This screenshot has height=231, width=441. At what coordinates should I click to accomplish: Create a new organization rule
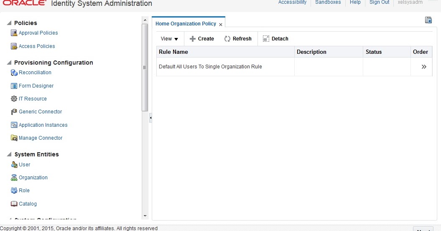(202, 39)
